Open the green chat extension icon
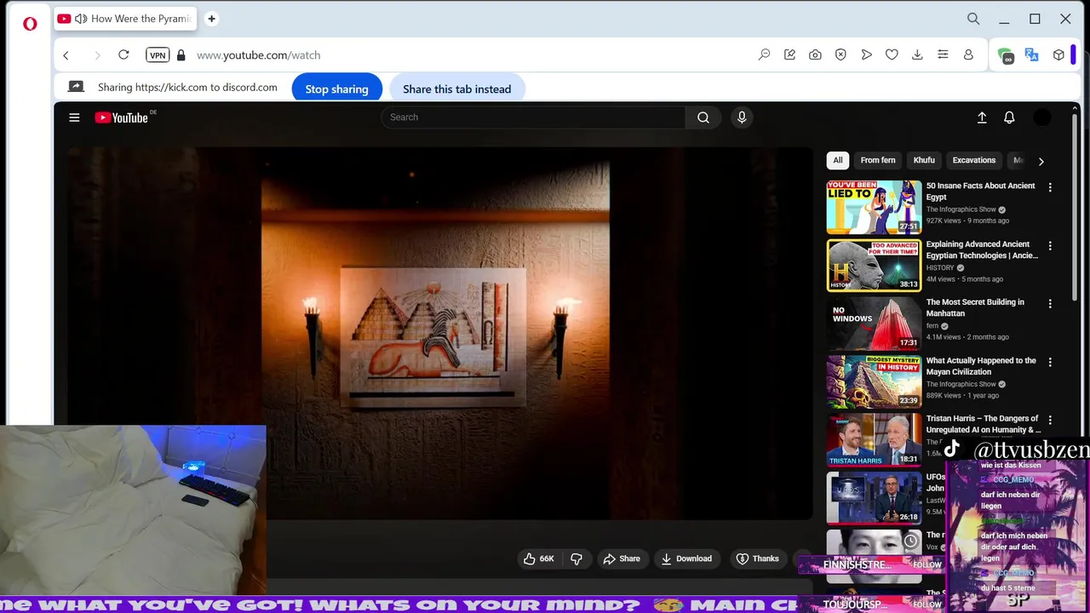 pyautogui.click(x=1007, y=56)
